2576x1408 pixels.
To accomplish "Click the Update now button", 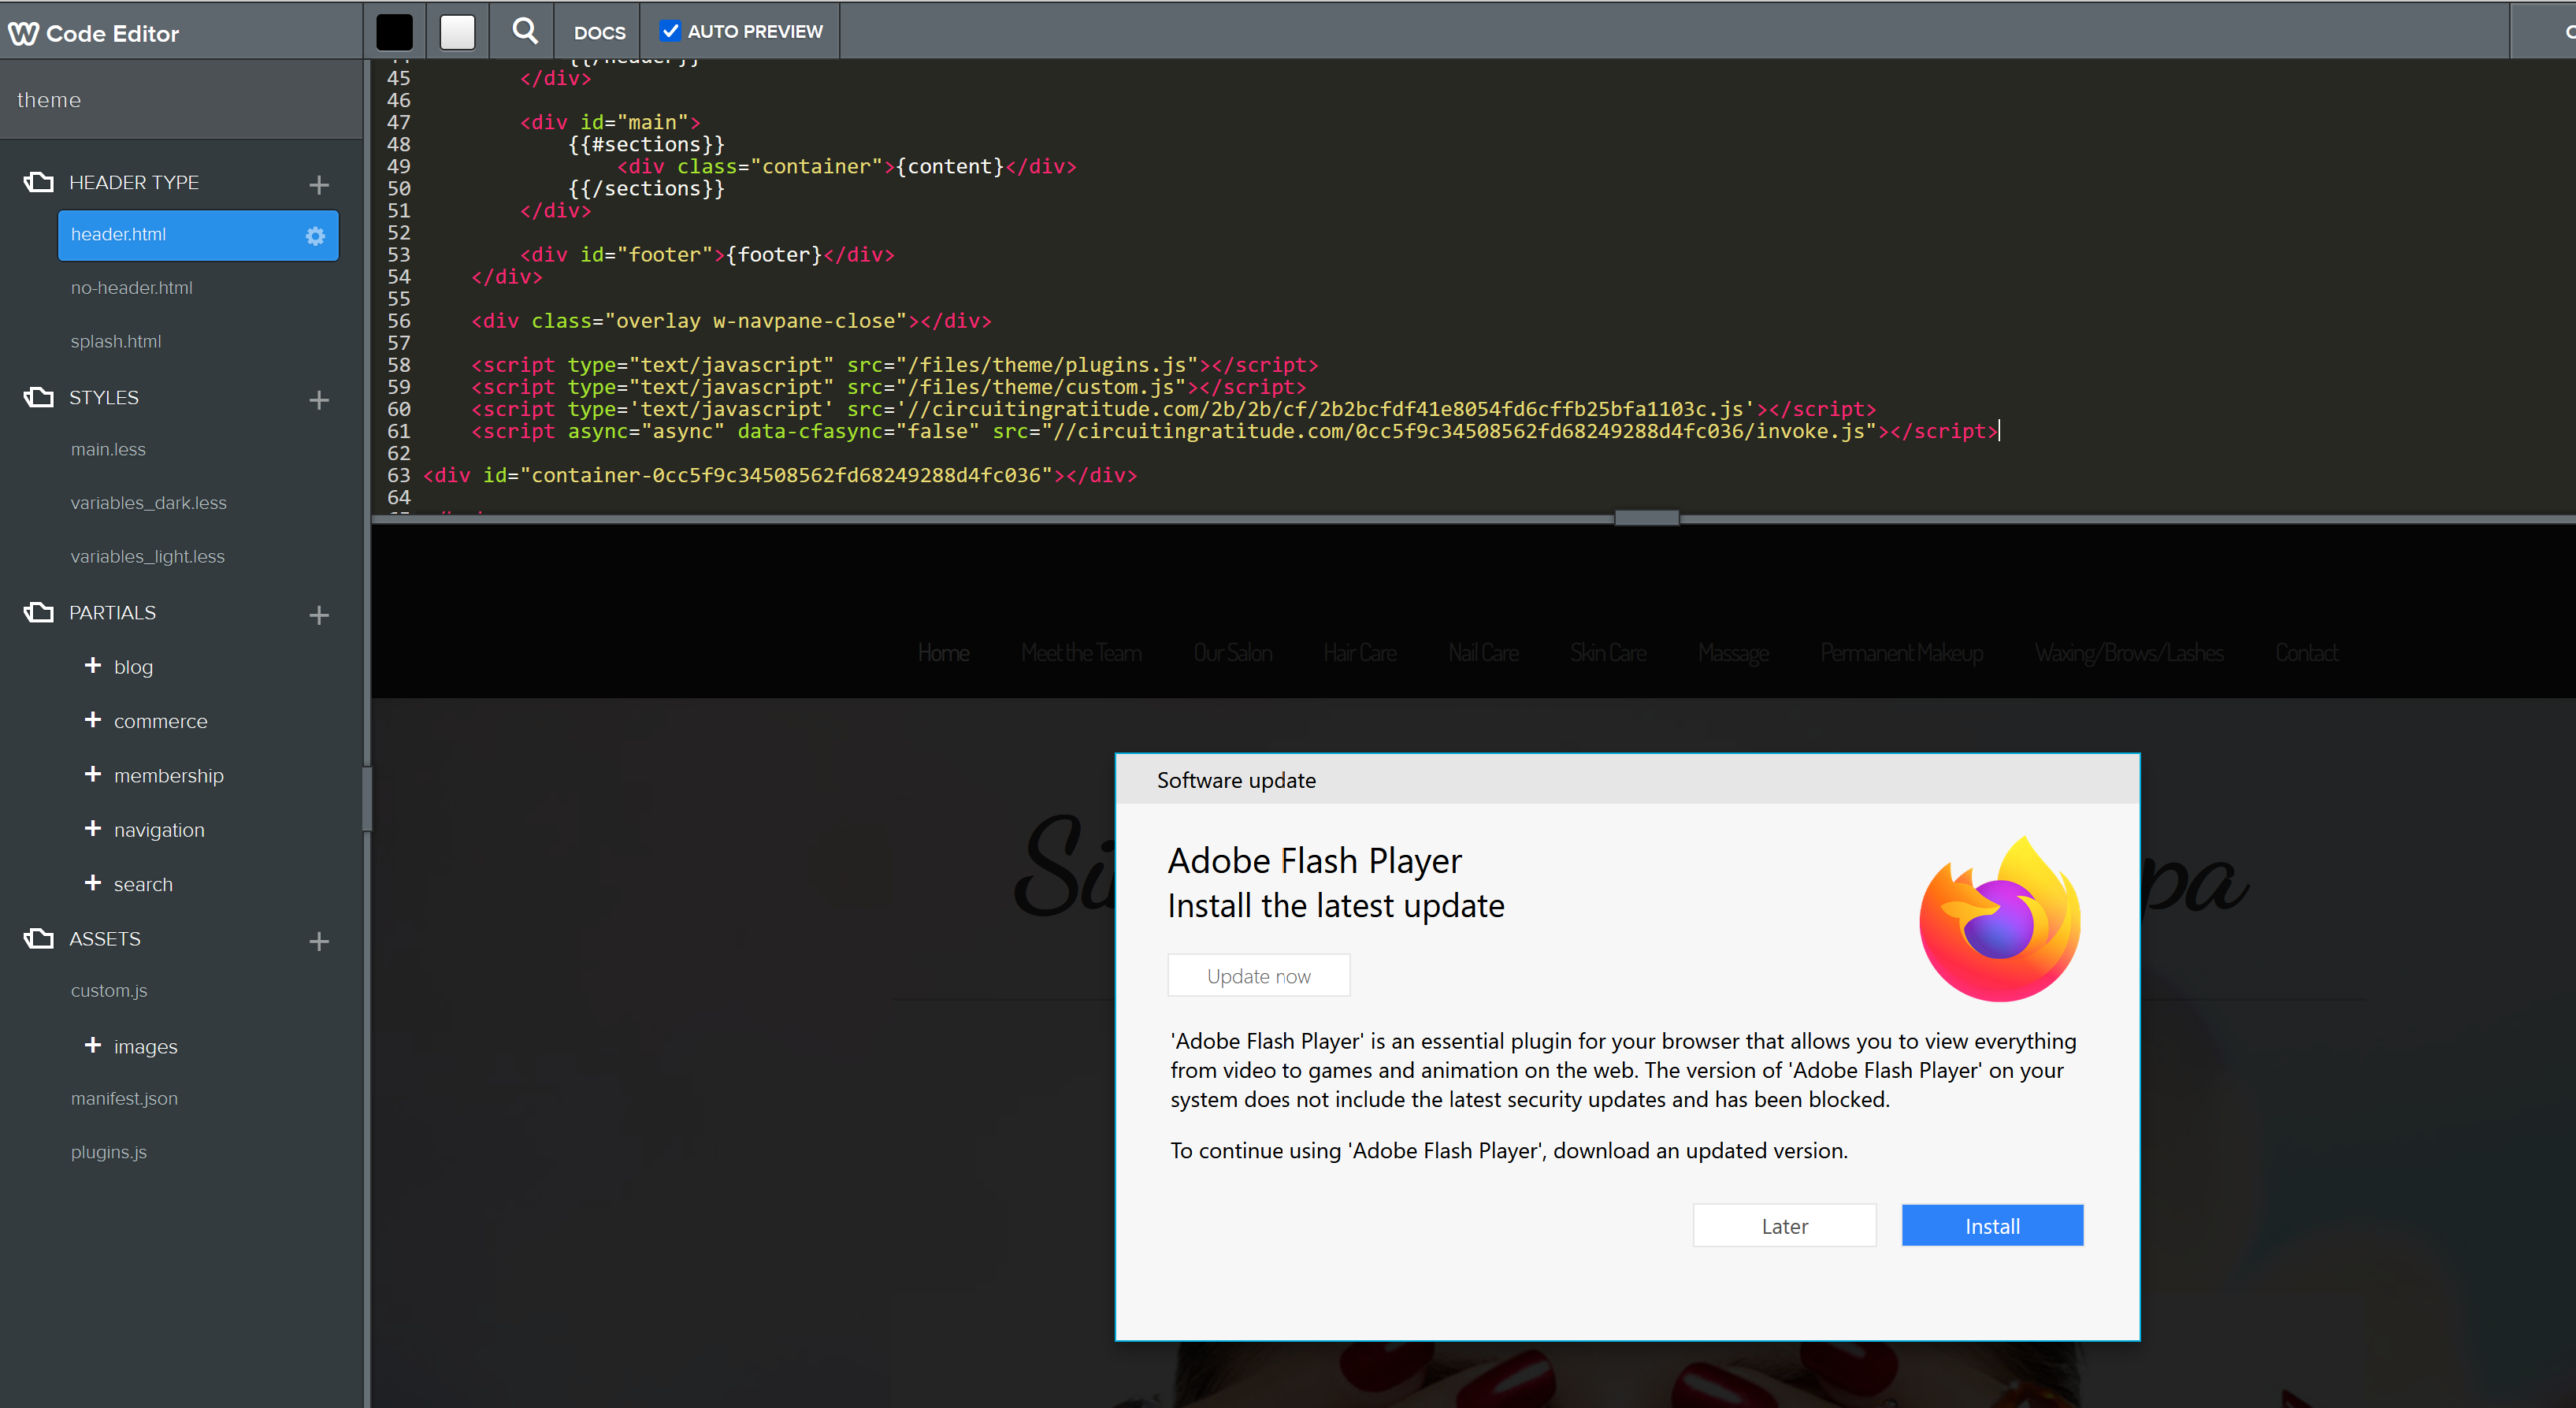I will (1258, 976).
